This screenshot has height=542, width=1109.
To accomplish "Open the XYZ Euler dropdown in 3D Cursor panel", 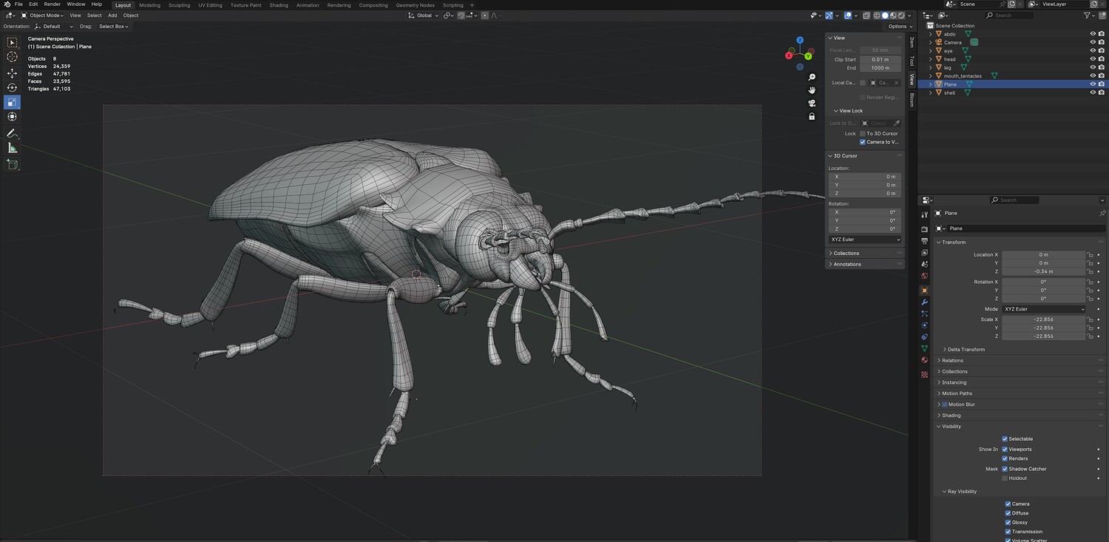I will coord(866,240).
